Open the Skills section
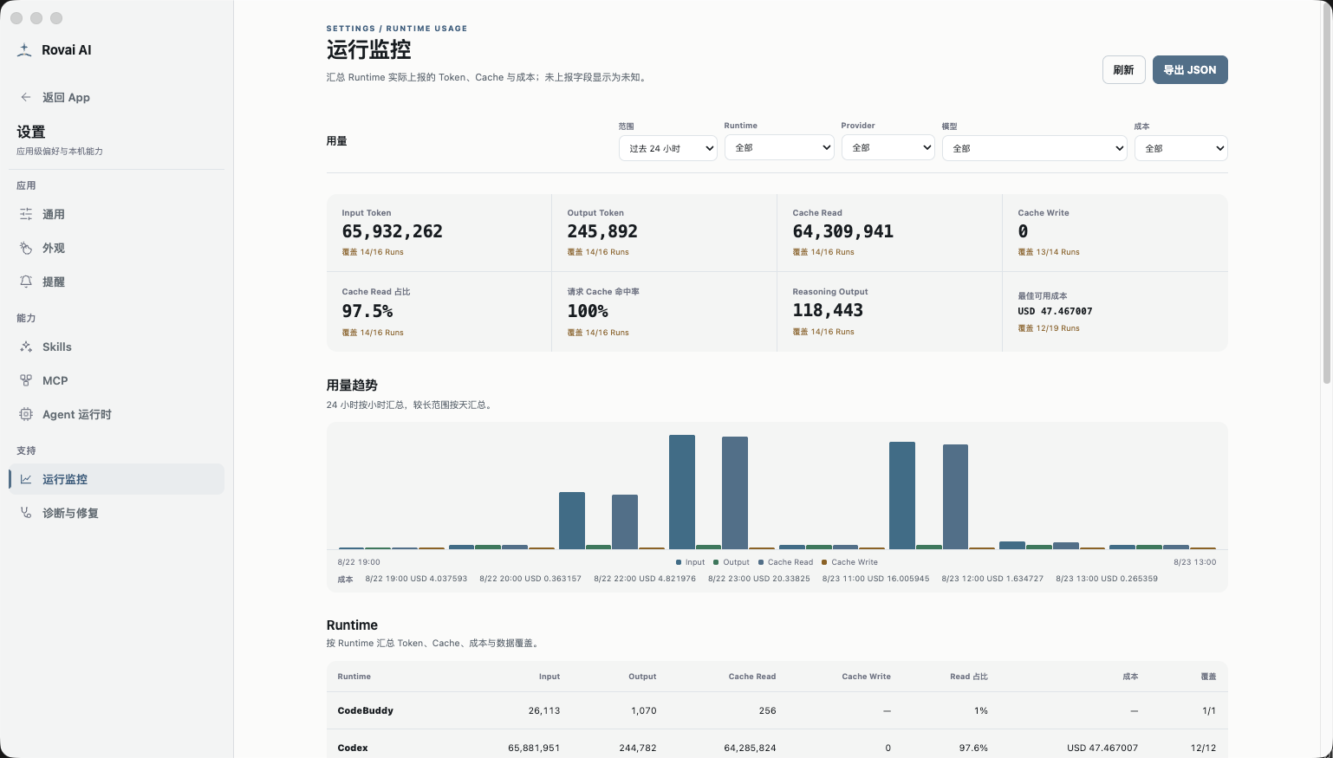 (x=116, y=347)
